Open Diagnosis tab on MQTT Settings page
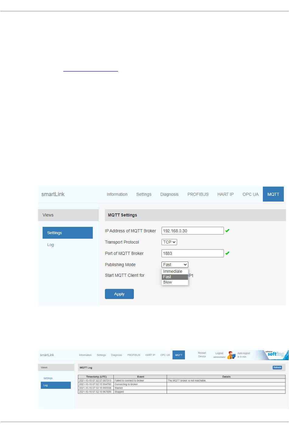Image resolution: width=289 pixels, height=429 pixels. (169, 194)
